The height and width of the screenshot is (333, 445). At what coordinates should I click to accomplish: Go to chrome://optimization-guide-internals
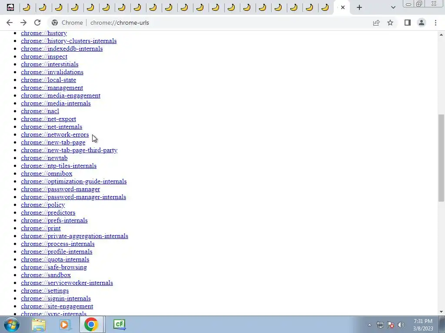tap(73, 182)
